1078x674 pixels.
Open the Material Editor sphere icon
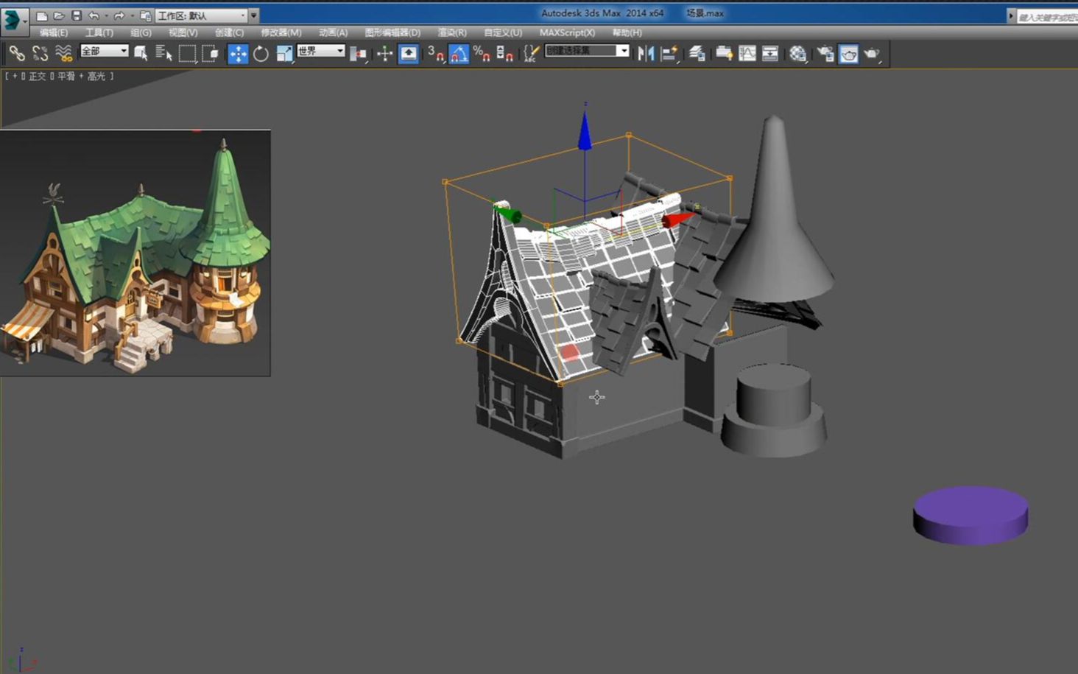pyautogui.click(x=797, y=53)
